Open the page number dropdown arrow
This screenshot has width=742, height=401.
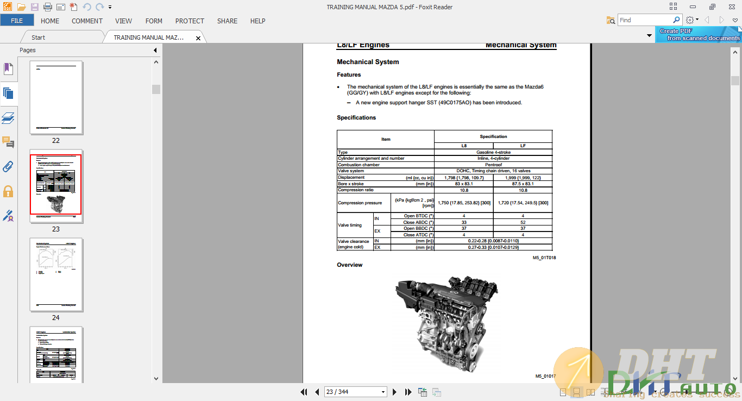coord(383,392)
